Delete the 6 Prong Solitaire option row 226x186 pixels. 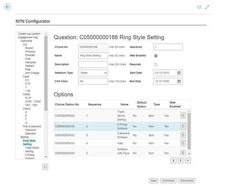(183, 126)
